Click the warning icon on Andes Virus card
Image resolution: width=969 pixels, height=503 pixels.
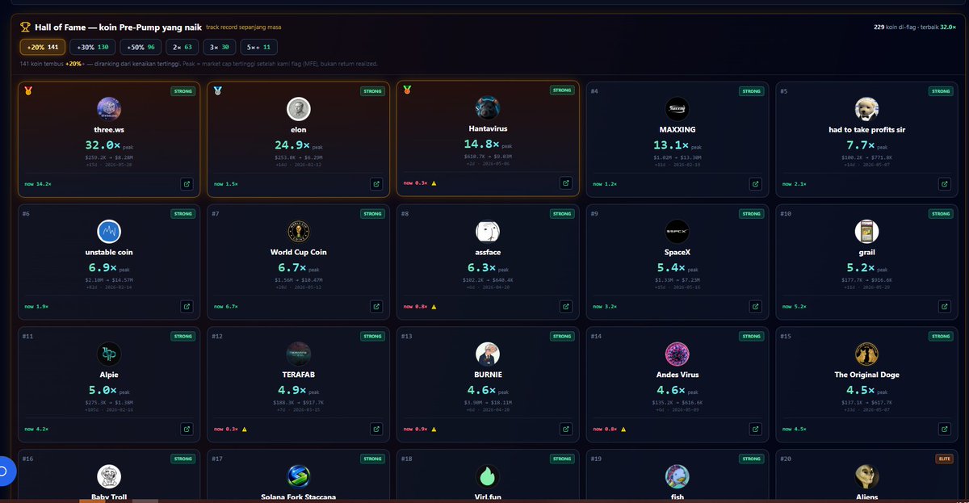click(x=623, y=430)
